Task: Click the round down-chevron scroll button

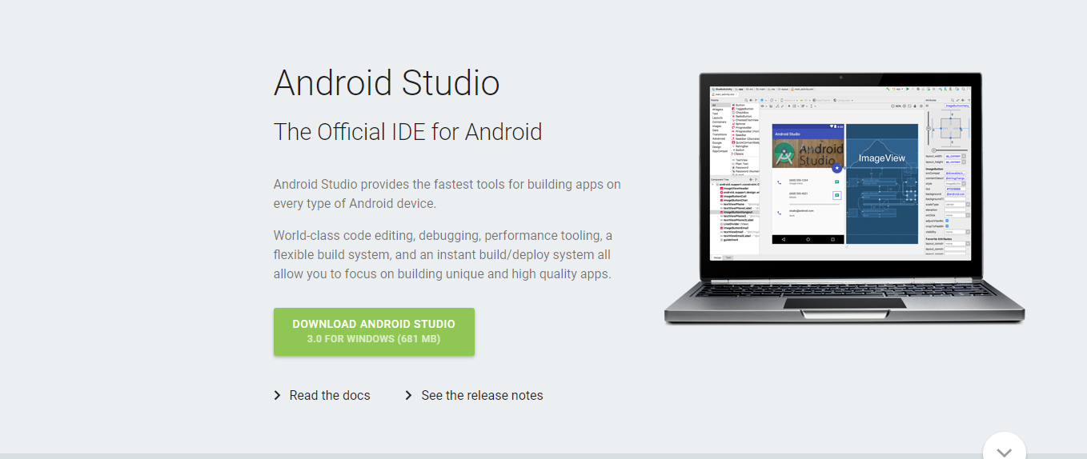Action: [1005, 449]
